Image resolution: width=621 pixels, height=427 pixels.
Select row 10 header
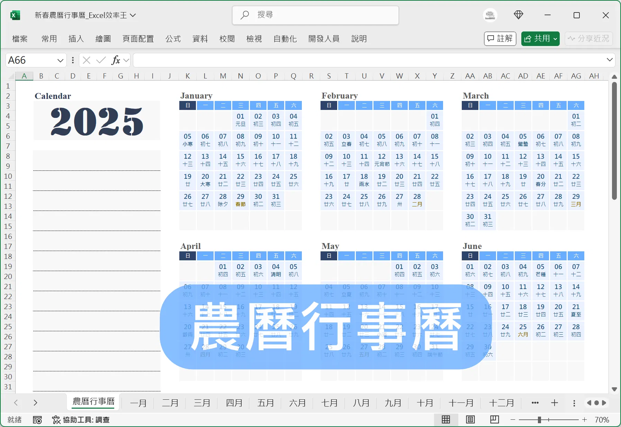point(8,176)
